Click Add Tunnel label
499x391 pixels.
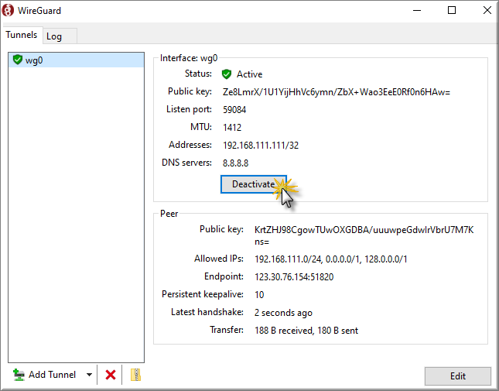(x=52, y=375)
